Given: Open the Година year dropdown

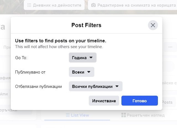Looking at the screenshot, I should pyautogui.click(x=82, y=58).
